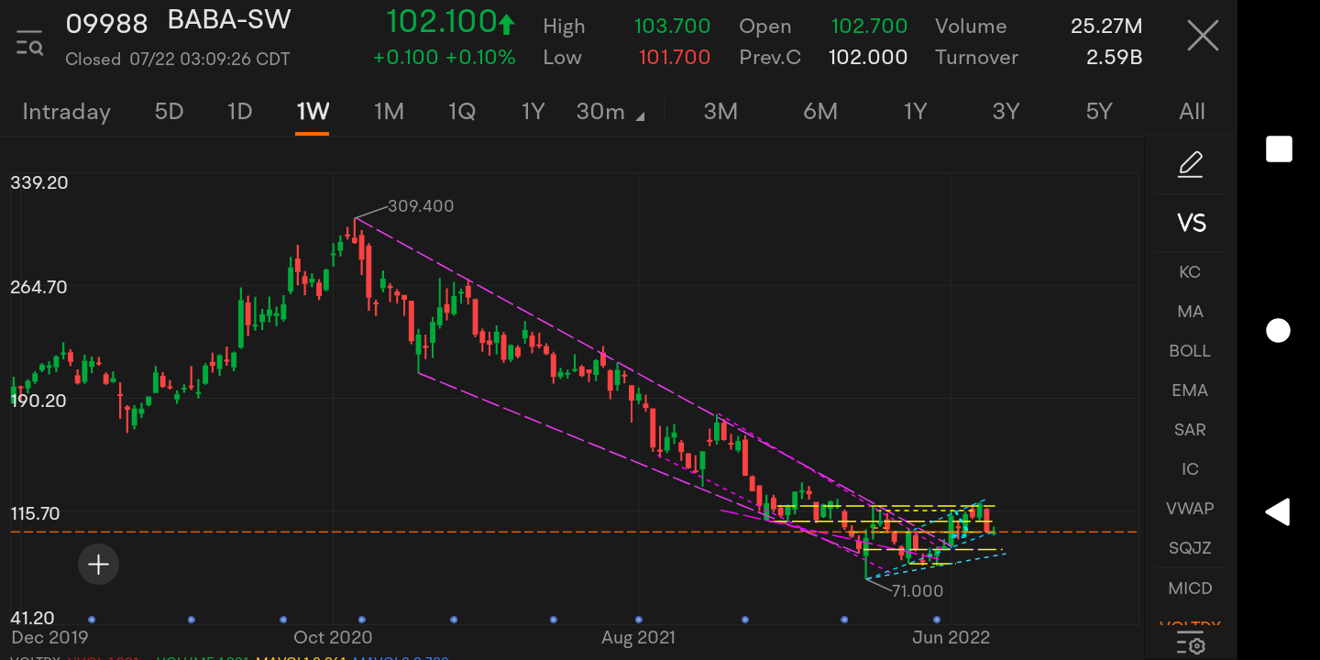This screenshot has height=660, width=1320.
Task: Click the 309.400 peak price label
Action: pos(421,206)
